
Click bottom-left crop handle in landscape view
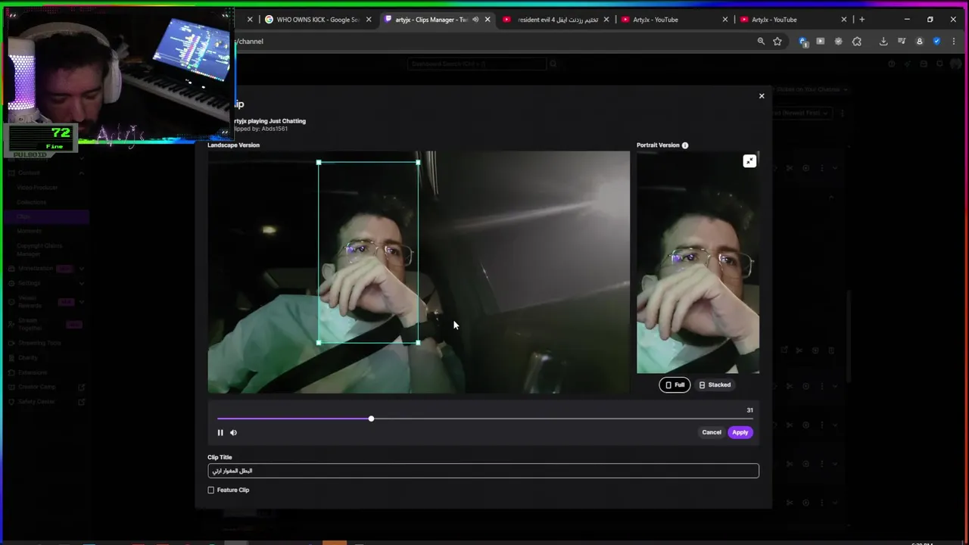(319, 343)
